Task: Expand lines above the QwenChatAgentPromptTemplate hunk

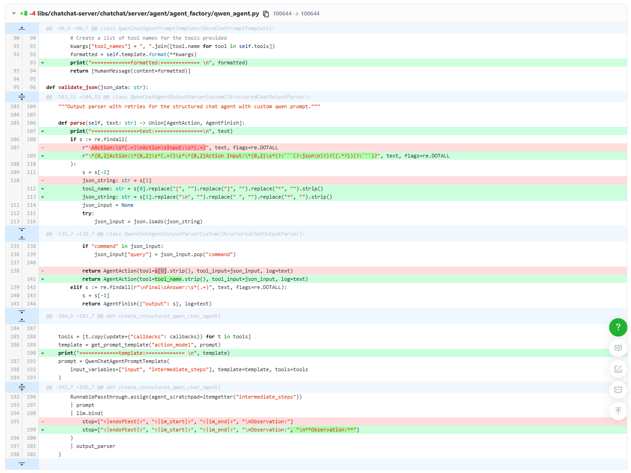Action: (x=21, y=28)
